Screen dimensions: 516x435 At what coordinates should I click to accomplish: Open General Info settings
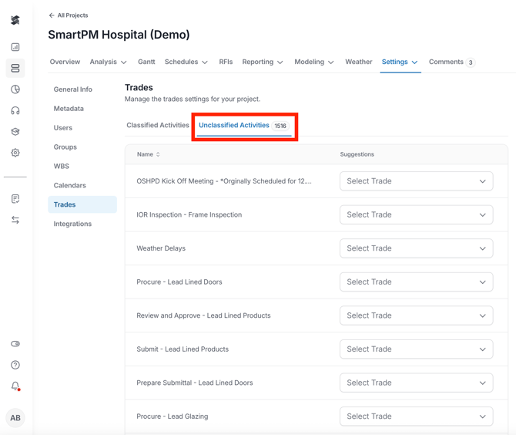pyautogui.click(x=72, y=89)
